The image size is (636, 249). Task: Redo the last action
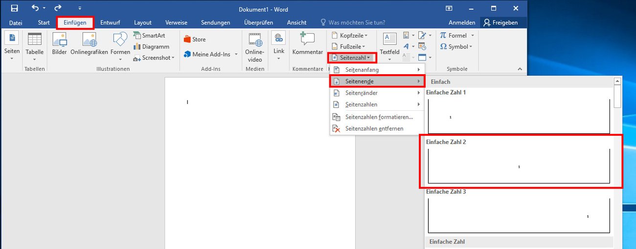pyautogui.click(x=58, y=8)
